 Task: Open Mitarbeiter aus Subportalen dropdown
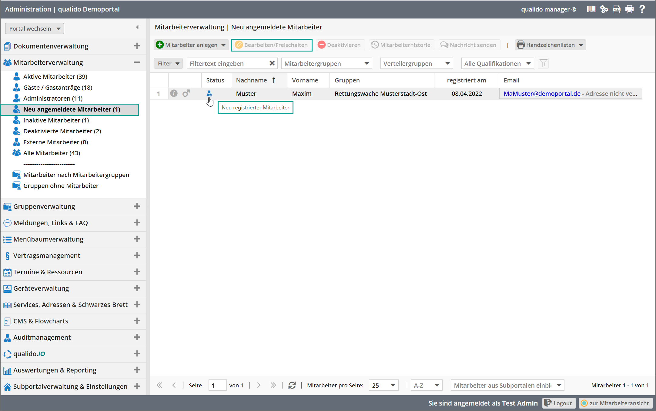(507, 385)
